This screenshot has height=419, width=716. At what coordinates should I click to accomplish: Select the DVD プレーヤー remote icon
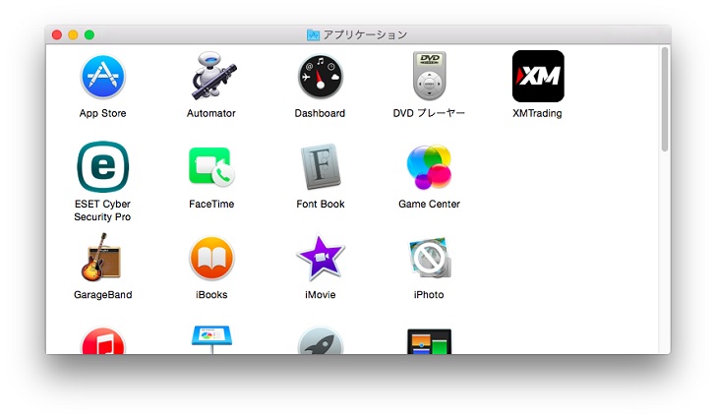pos(429,76)
